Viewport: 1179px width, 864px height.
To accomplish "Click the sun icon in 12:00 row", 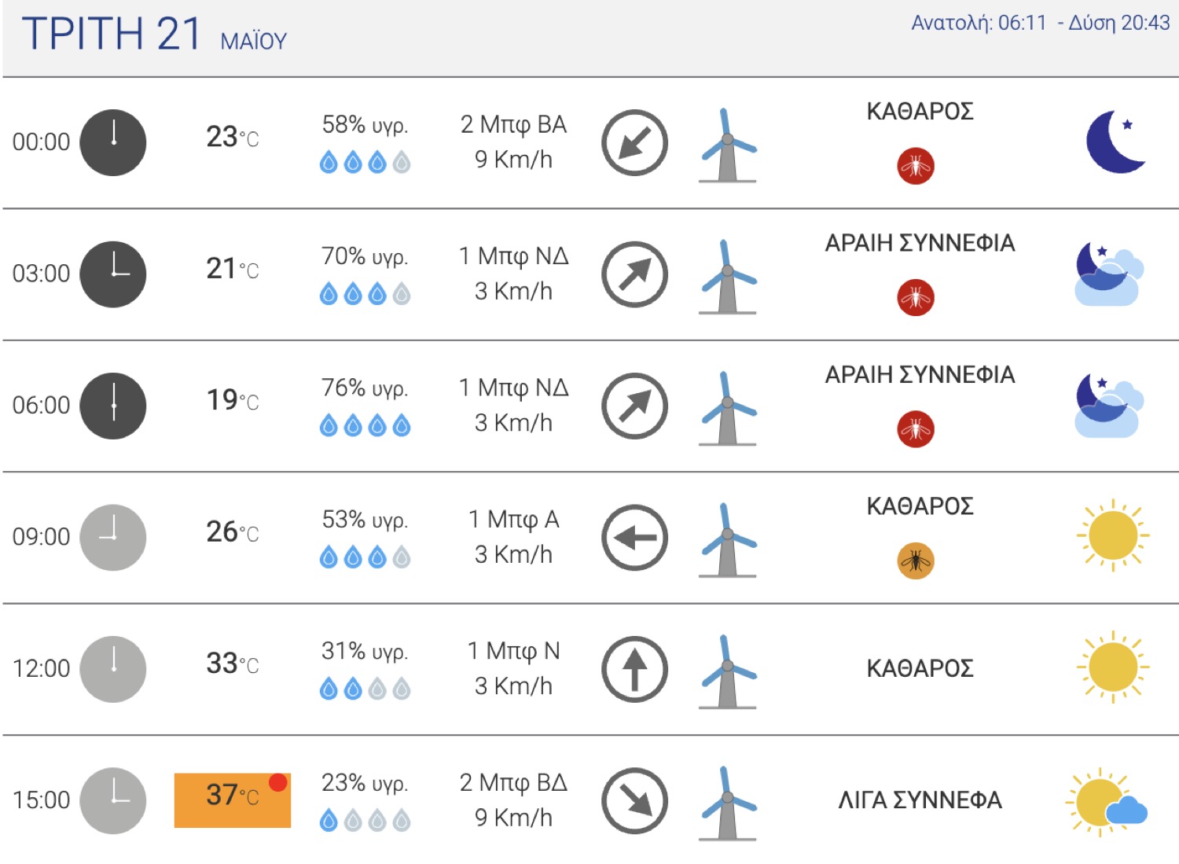I will click(x=1113, y=667).
